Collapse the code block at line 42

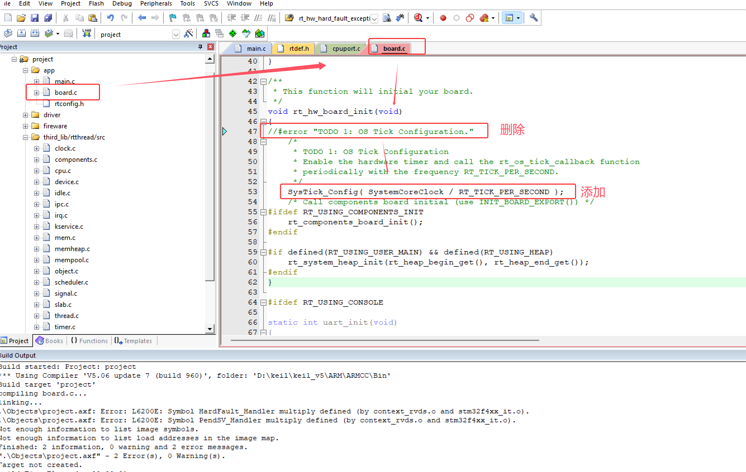point(264,81)
